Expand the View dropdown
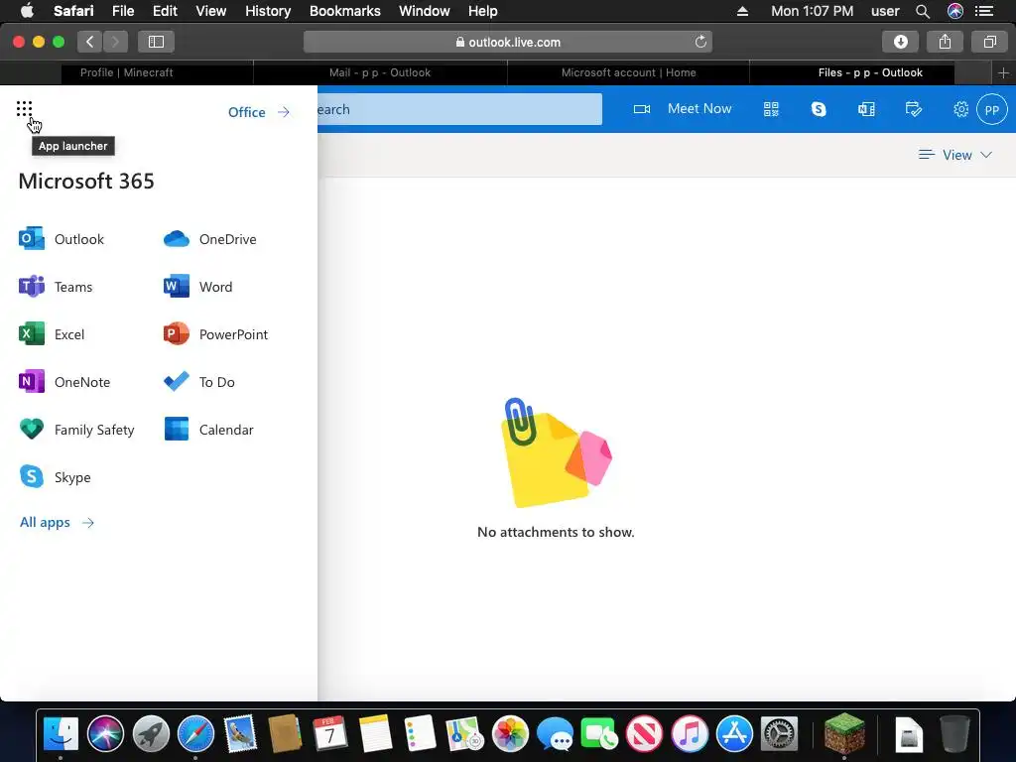1016x762 pixels. click(x=955, y=155)
